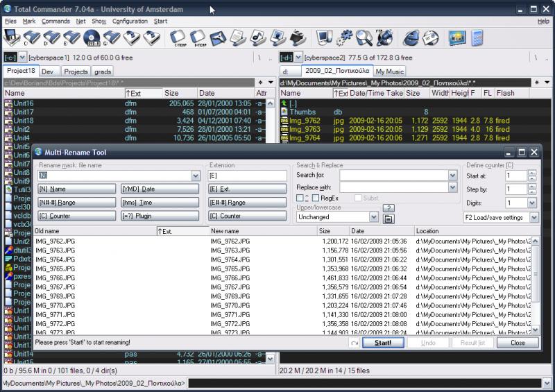
Task: Insert [hms] Time placeholder button
Action: coord(160,203)
